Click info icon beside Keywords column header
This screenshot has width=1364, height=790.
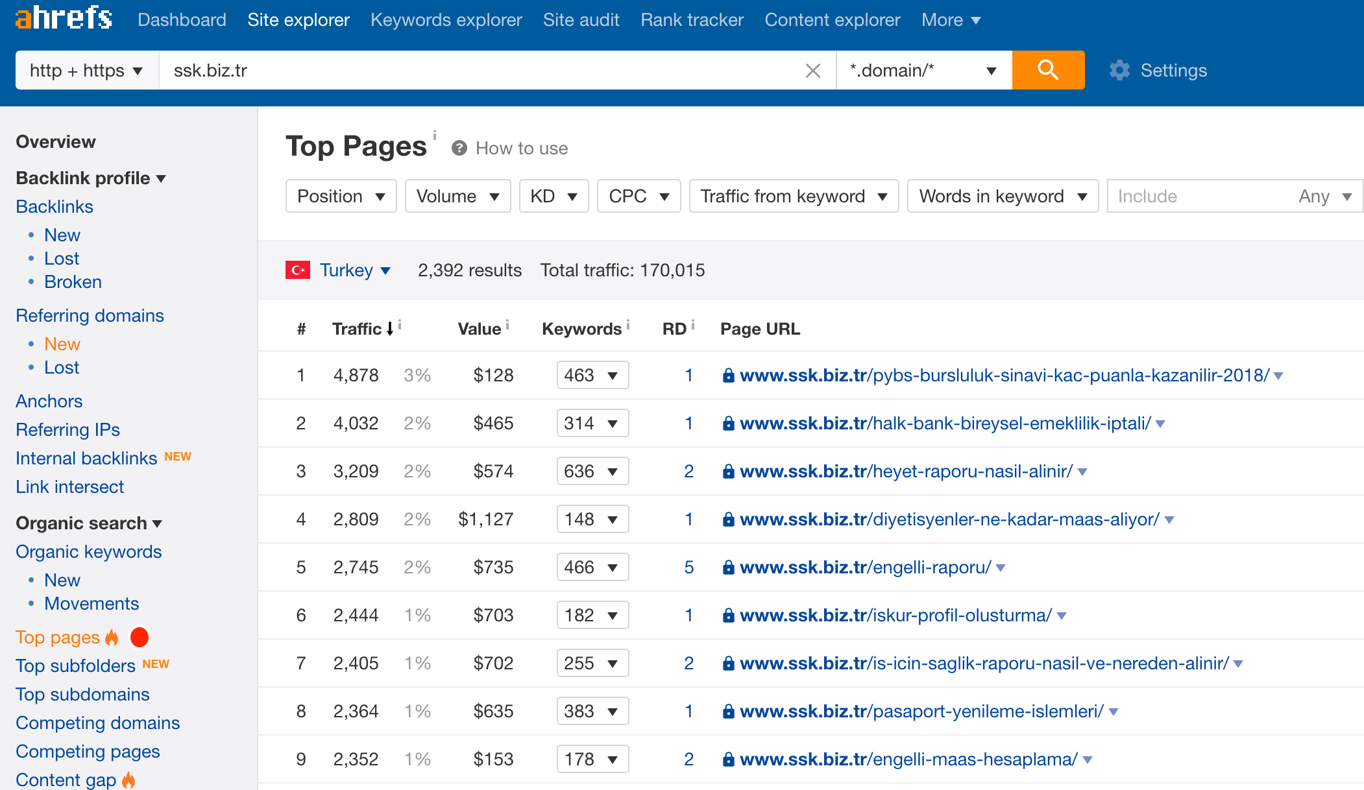[x=628, y=324]
